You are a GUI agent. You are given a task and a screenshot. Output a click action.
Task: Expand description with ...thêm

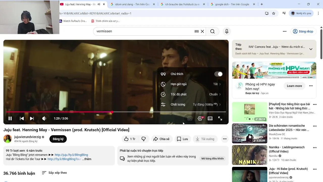[x=87, y=159]
